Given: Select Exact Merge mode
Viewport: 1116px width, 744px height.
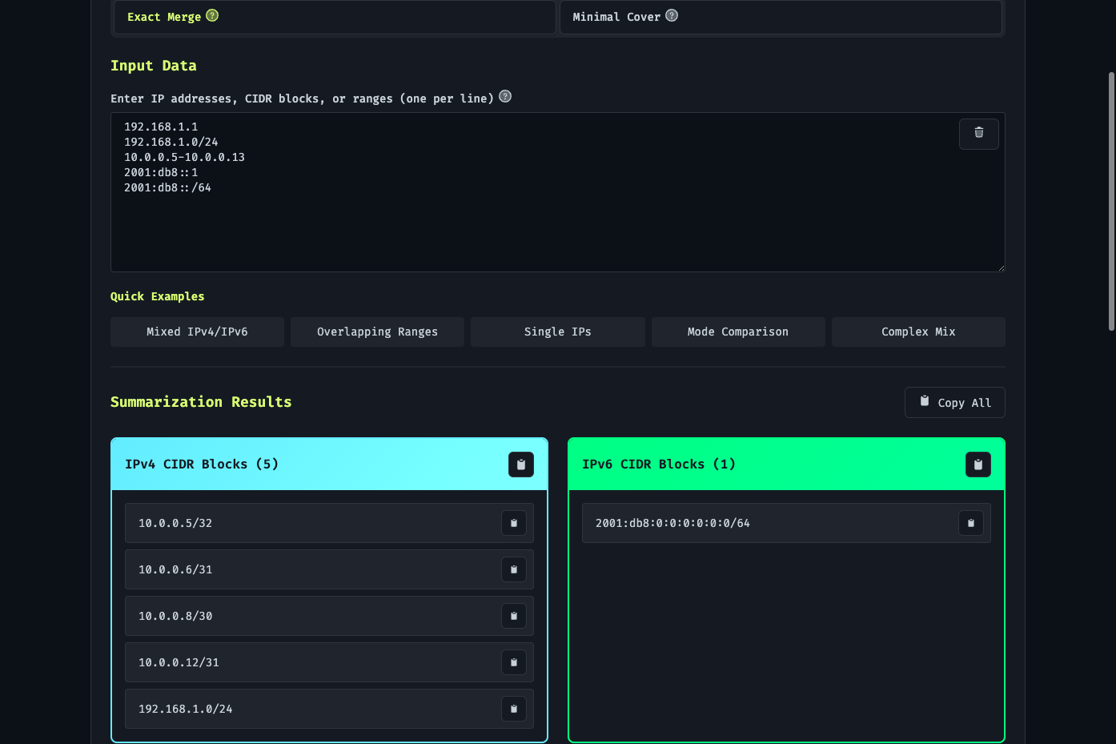Looking at the screenshot, I should (x=335, y=17).
